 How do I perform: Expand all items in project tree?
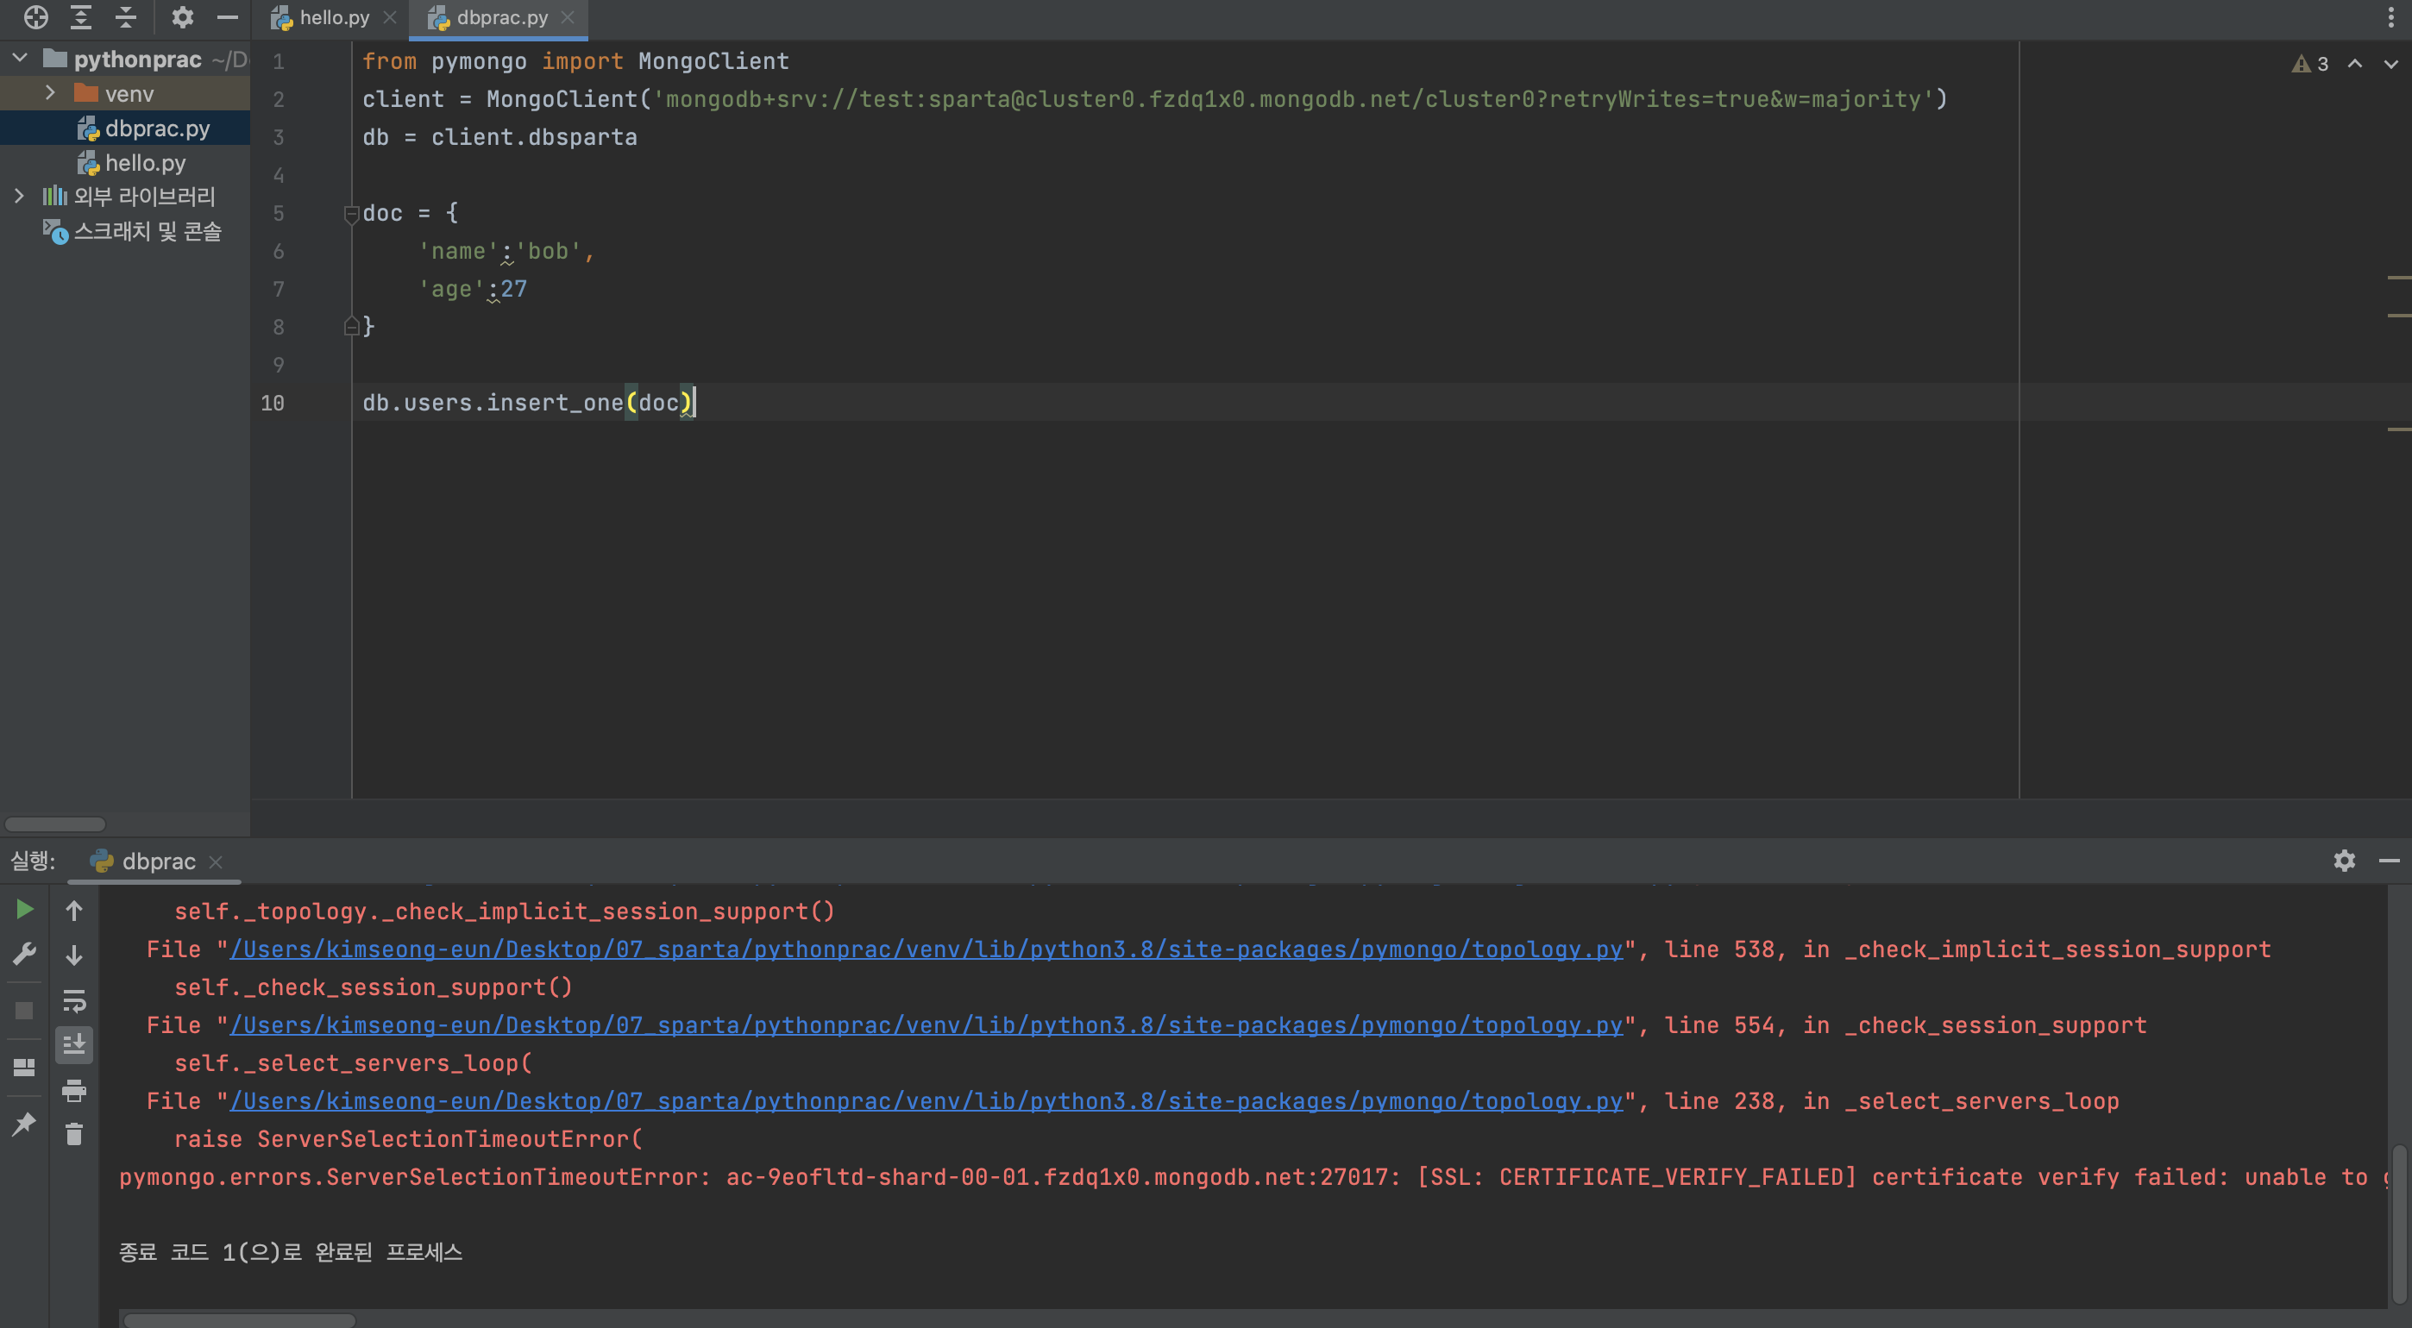(x=81, y=17)
